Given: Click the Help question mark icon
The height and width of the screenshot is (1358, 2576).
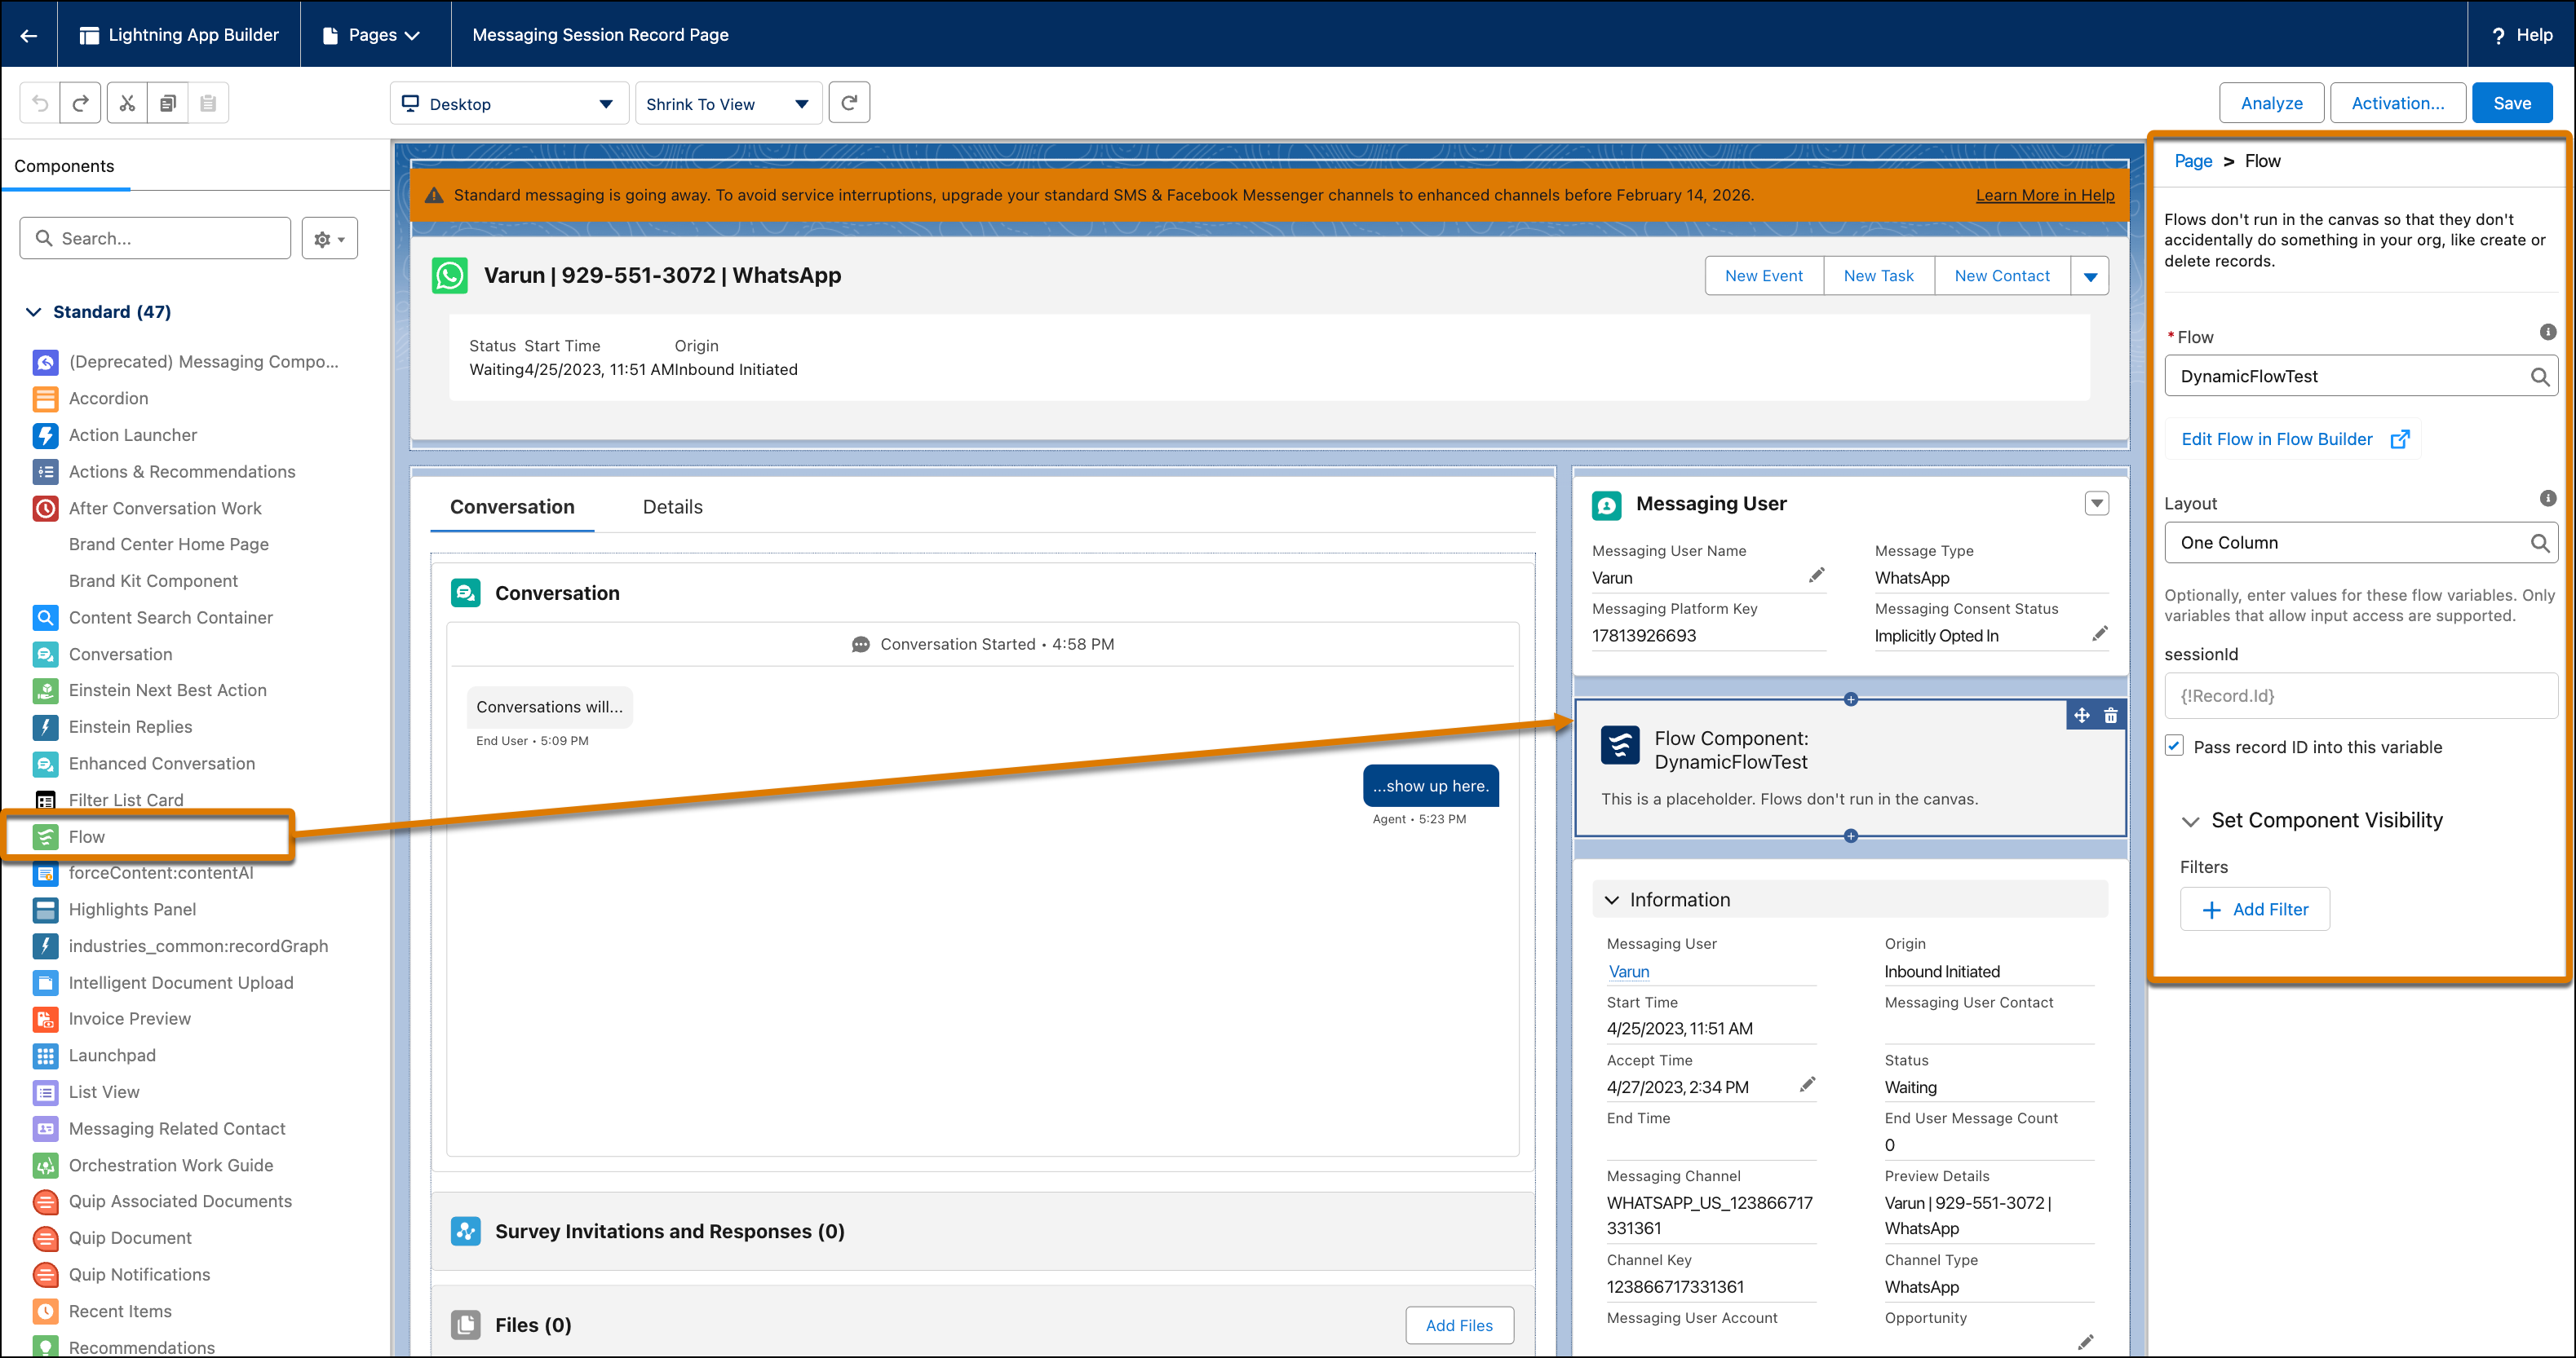Looking at the screenshot, I should point(2498,35).
